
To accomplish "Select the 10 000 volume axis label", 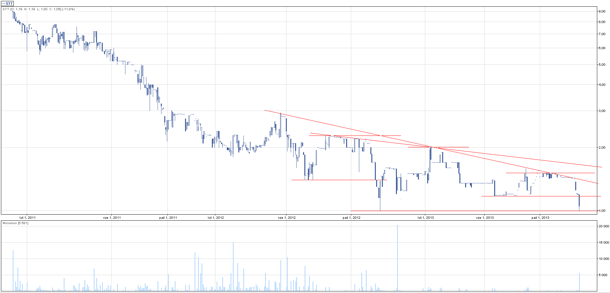I will coord(604,259).
